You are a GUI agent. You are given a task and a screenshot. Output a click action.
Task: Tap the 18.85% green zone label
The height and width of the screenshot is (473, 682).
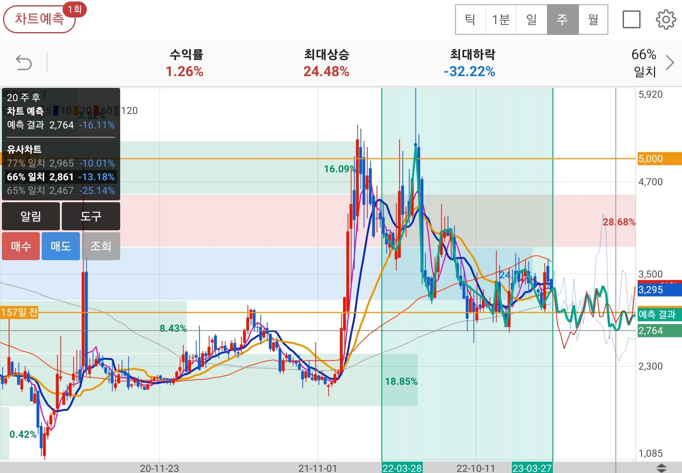coord(401,381)
